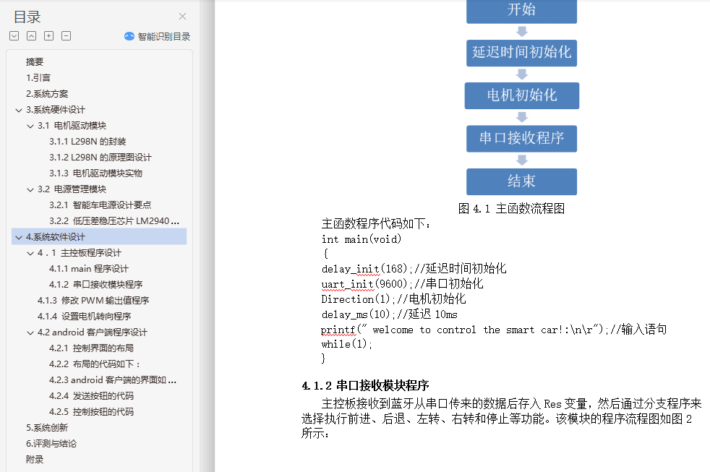
Task: Jump to 4.2.3 android 客户端的界面 entry
Action: click(113, 379)
